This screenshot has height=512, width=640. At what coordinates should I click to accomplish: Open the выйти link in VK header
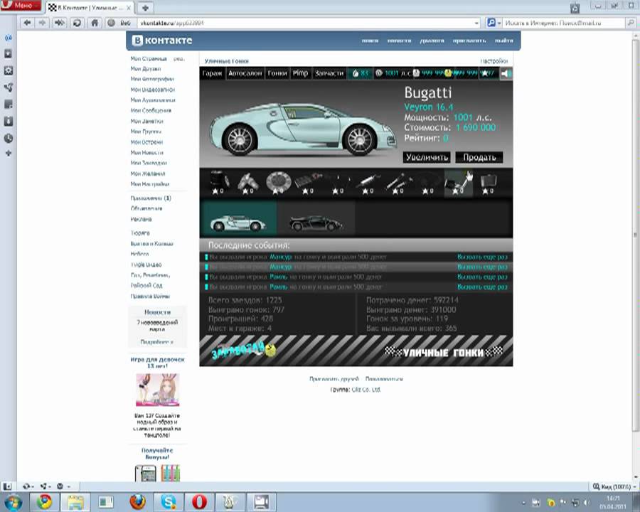(503, 41)
